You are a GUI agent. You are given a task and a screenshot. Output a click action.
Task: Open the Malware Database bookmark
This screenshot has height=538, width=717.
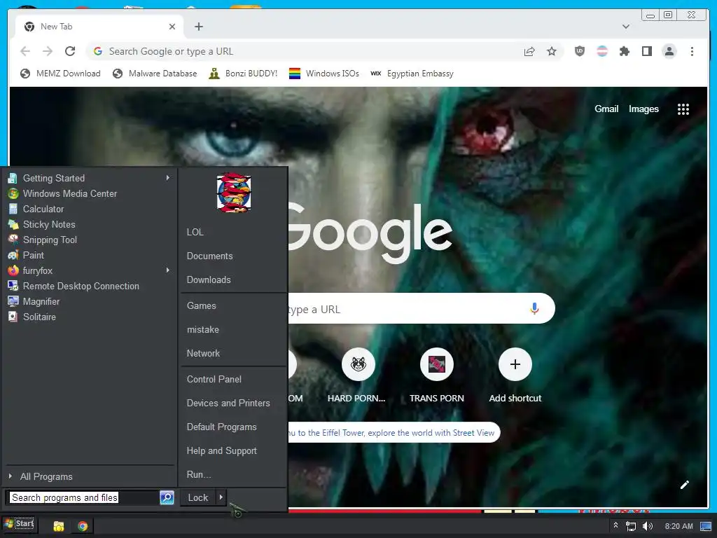point(155,74)
